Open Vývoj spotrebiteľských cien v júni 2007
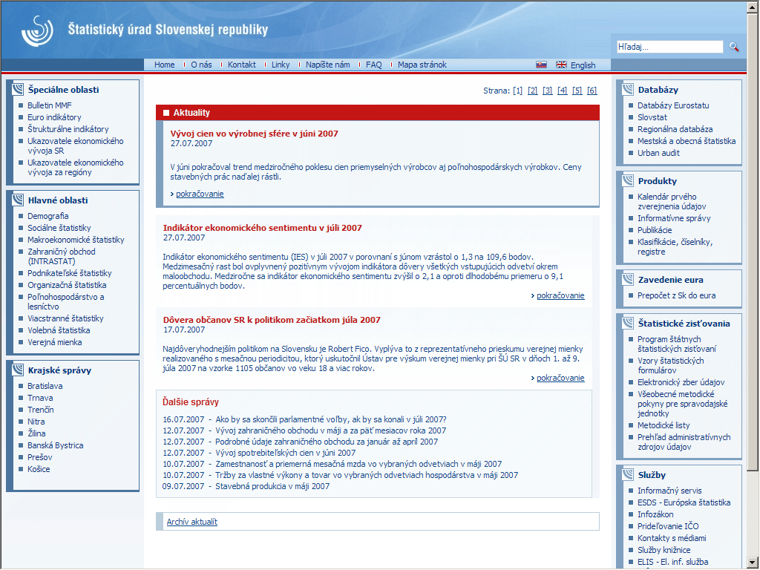760x570 pixels. click(286, 453)
